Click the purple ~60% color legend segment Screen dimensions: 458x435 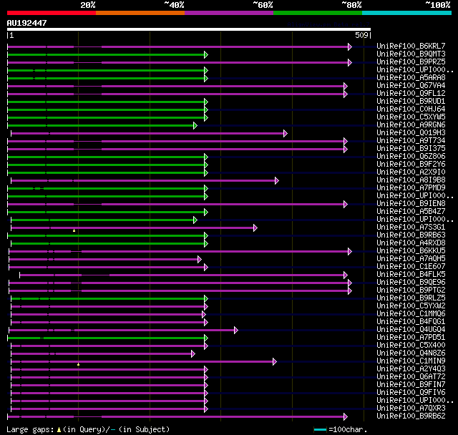229,13
